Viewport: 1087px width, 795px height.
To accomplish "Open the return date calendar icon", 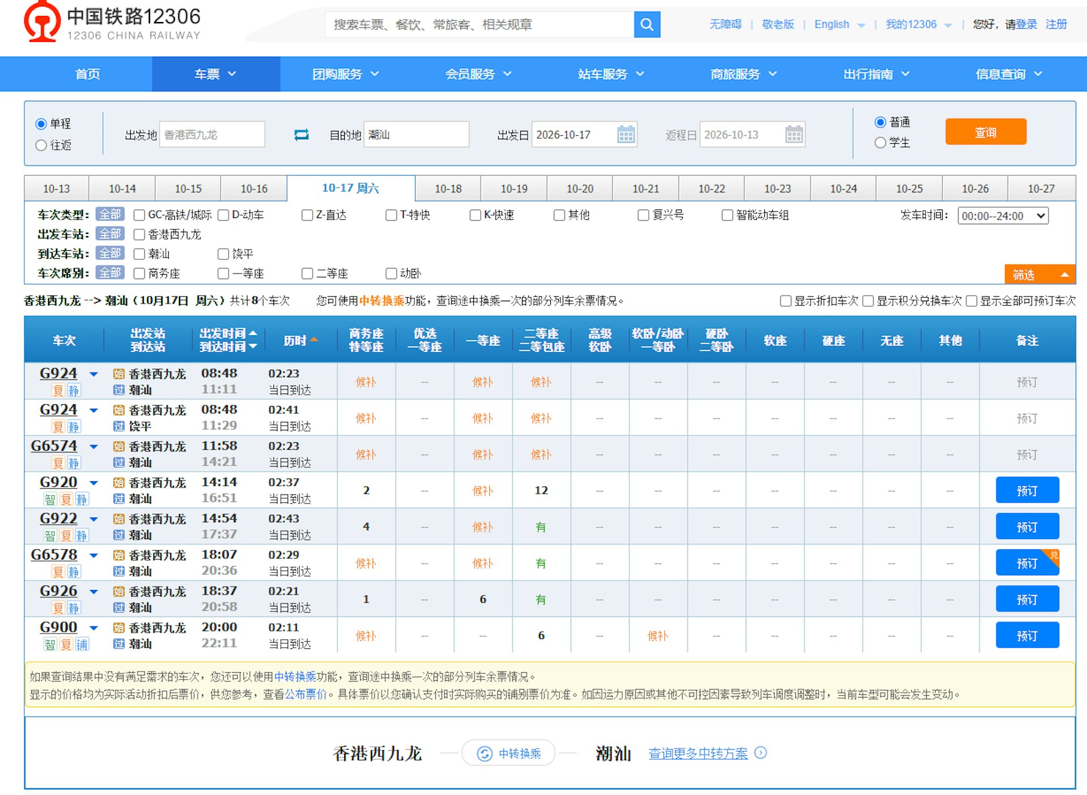I will pos(794,135).
